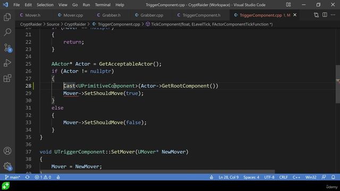Open the Run and Debug view
This screenshot has height=191, width=340.
pos(7,63)
